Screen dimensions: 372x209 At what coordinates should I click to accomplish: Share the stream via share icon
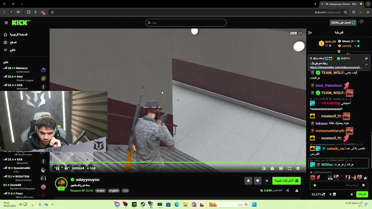tap(287, 190)
